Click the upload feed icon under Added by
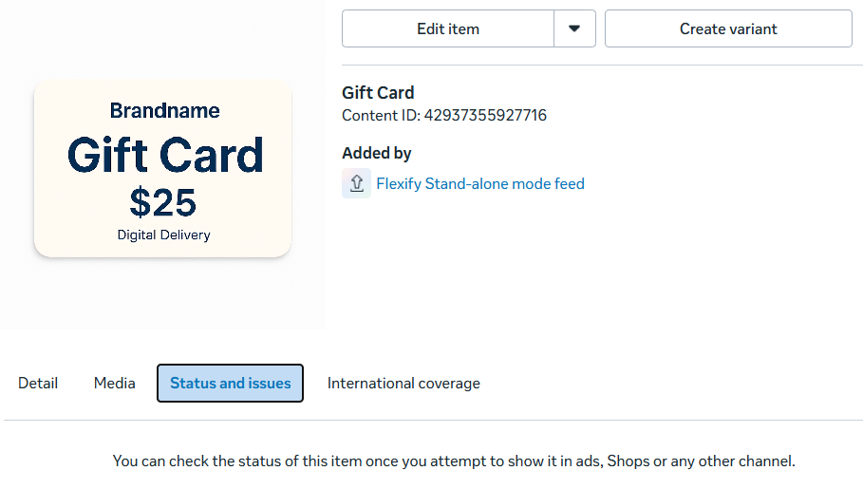 point(357,183)
